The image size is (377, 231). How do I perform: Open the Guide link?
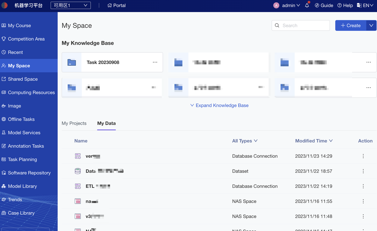pyautogui.click(x=324, y=5)
